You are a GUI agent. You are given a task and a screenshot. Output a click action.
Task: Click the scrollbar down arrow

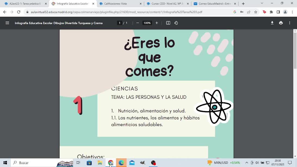pyautogui.click(x=295, y=157)
